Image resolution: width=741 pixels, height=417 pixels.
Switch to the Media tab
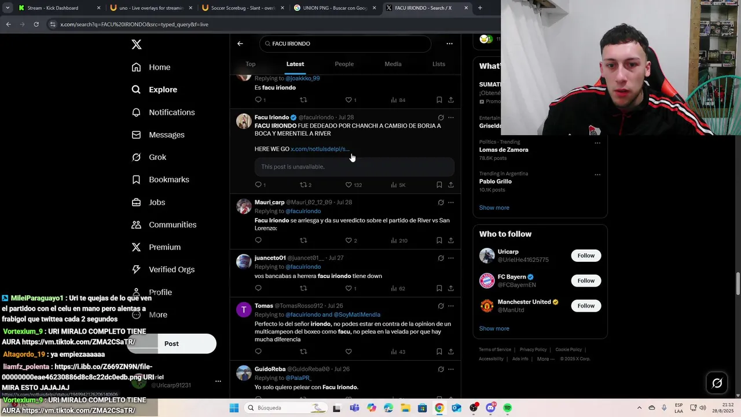point(393,64)
